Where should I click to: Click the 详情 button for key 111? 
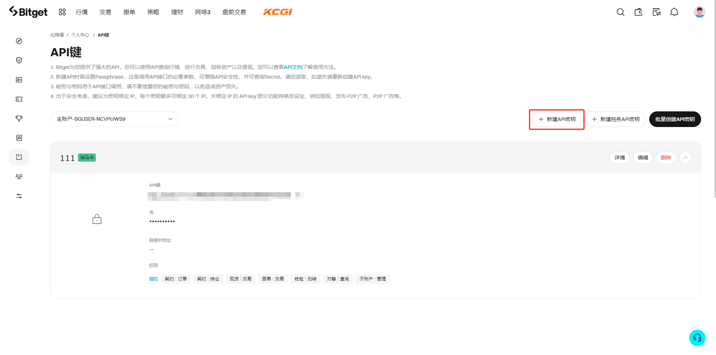pos(620,158)
